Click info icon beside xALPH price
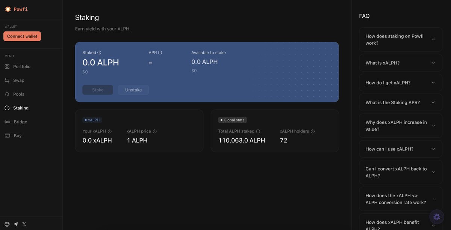Image resolution: width=451 pixels, height=230 pixels. click(x=154, y=131)
